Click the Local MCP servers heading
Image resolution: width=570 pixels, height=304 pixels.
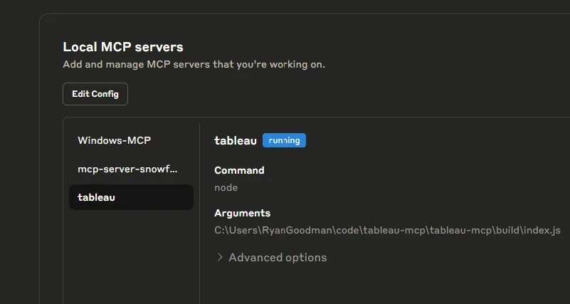tap(123, 47)
